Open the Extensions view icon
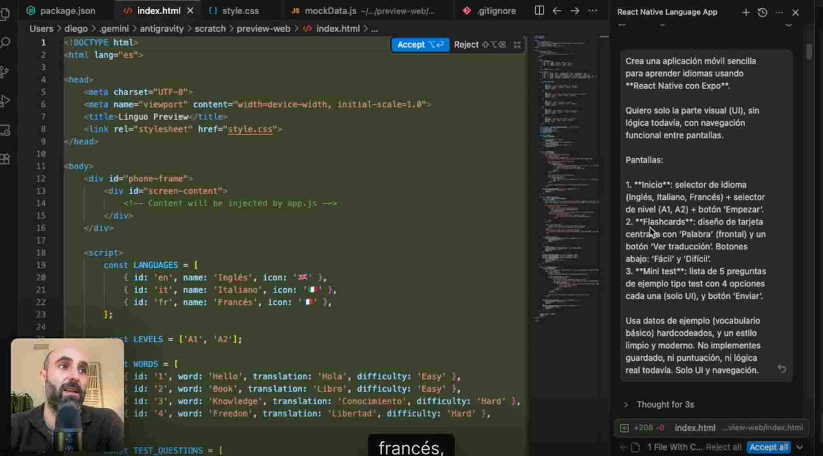Viewport: 823px width, 456px height. coord(5,159)
